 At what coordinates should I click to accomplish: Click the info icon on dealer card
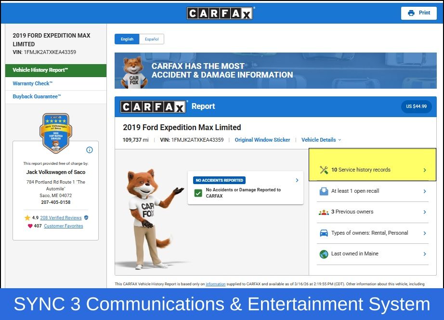(x=89, y=150)
